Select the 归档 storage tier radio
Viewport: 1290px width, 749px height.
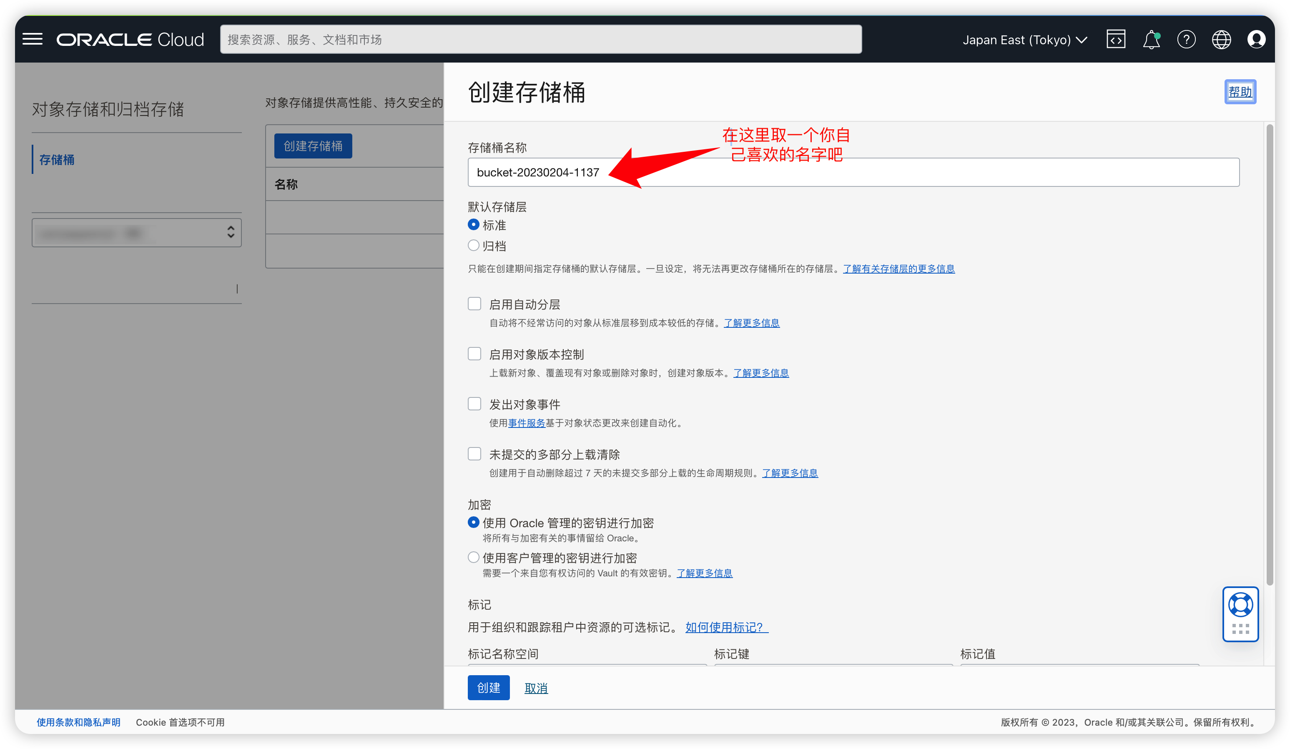474,245
